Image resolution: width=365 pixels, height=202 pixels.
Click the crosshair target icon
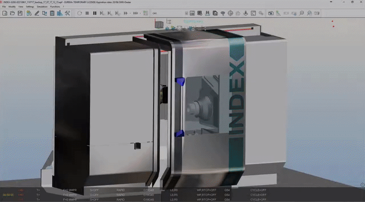(231, 13)
